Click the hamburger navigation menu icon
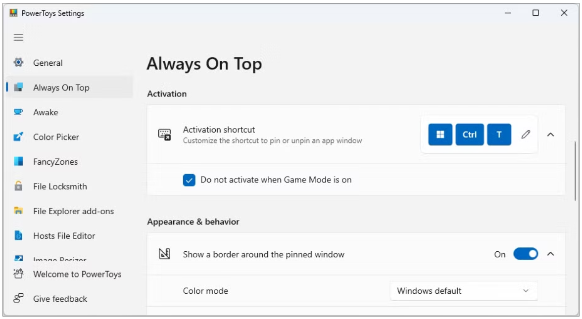The image size is (582, 319). 18,38
